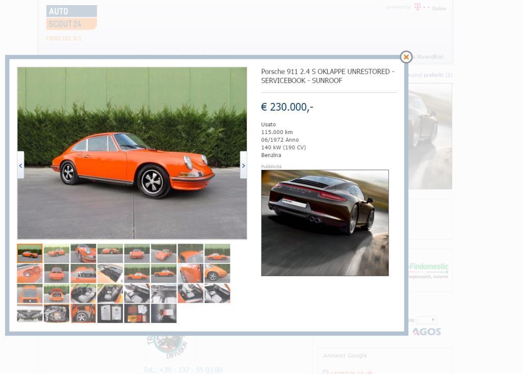Open the round filler flap close-up thumbnail

click(30, 273)
